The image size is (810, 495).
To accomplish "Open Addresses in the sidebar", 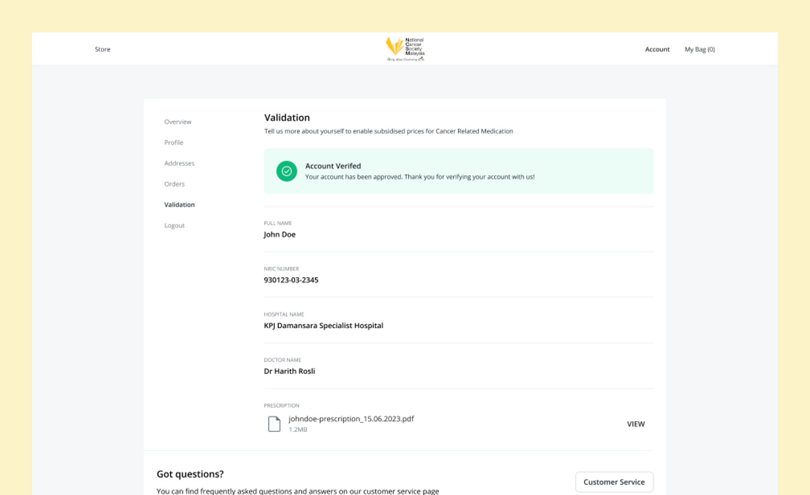I will [179, 163].
